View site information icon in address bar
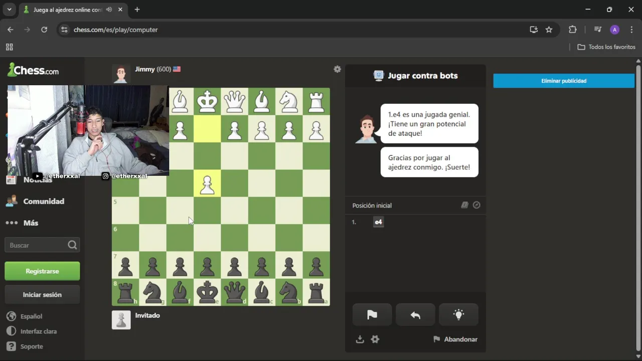 click(64, 30)
